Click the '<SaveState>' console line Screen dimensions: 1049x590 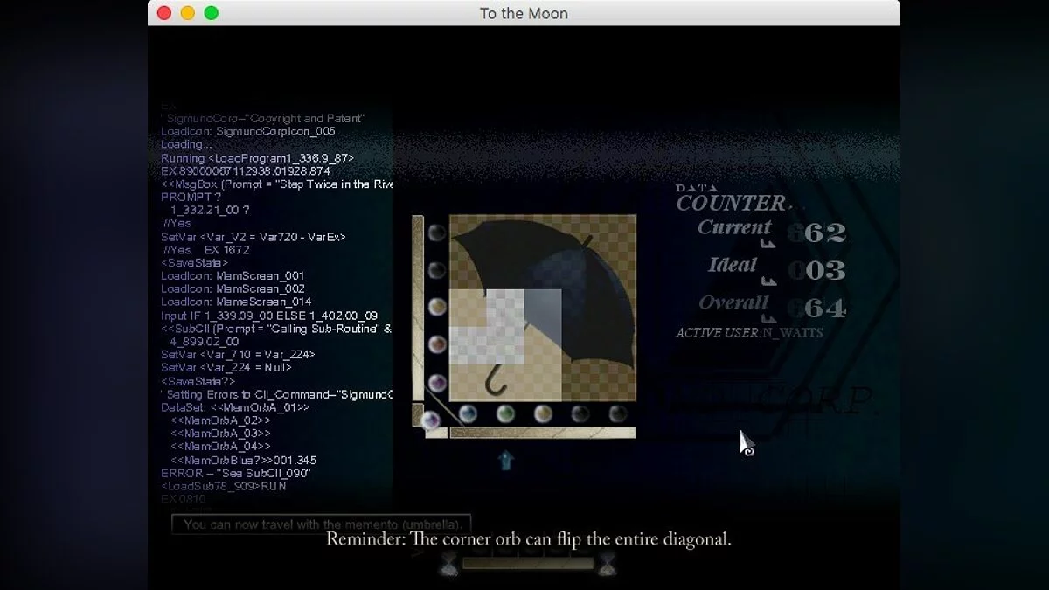tap(194, 263)
